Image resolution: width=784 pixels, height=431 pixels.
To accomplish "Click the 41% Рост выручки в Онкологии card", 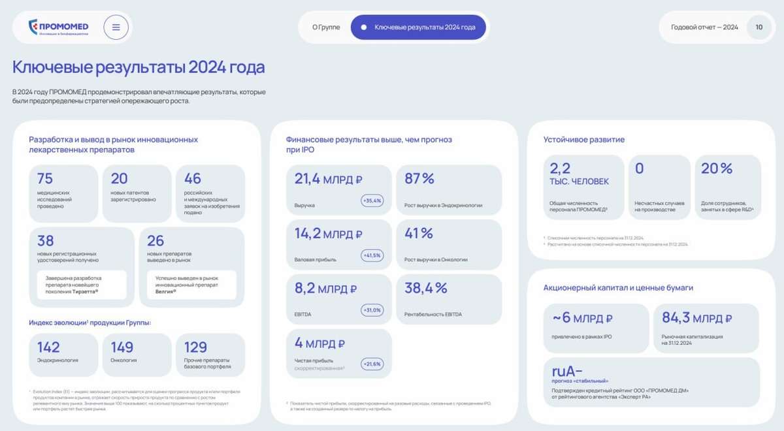I will click(449, 244).
